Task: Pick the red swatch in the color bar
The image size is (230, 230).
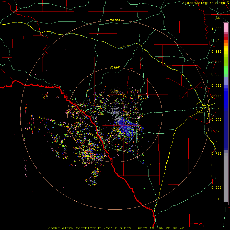Action: [x=226, y=38]
